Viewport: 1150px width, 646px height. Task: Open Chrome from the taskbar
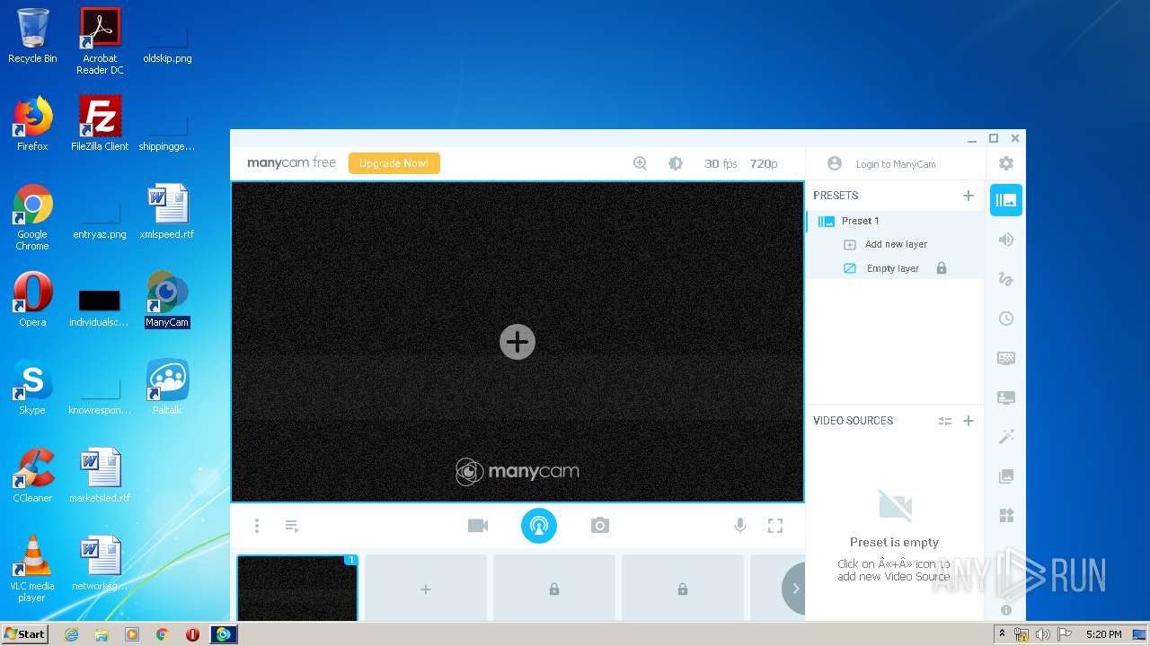(x=162, y=634)
